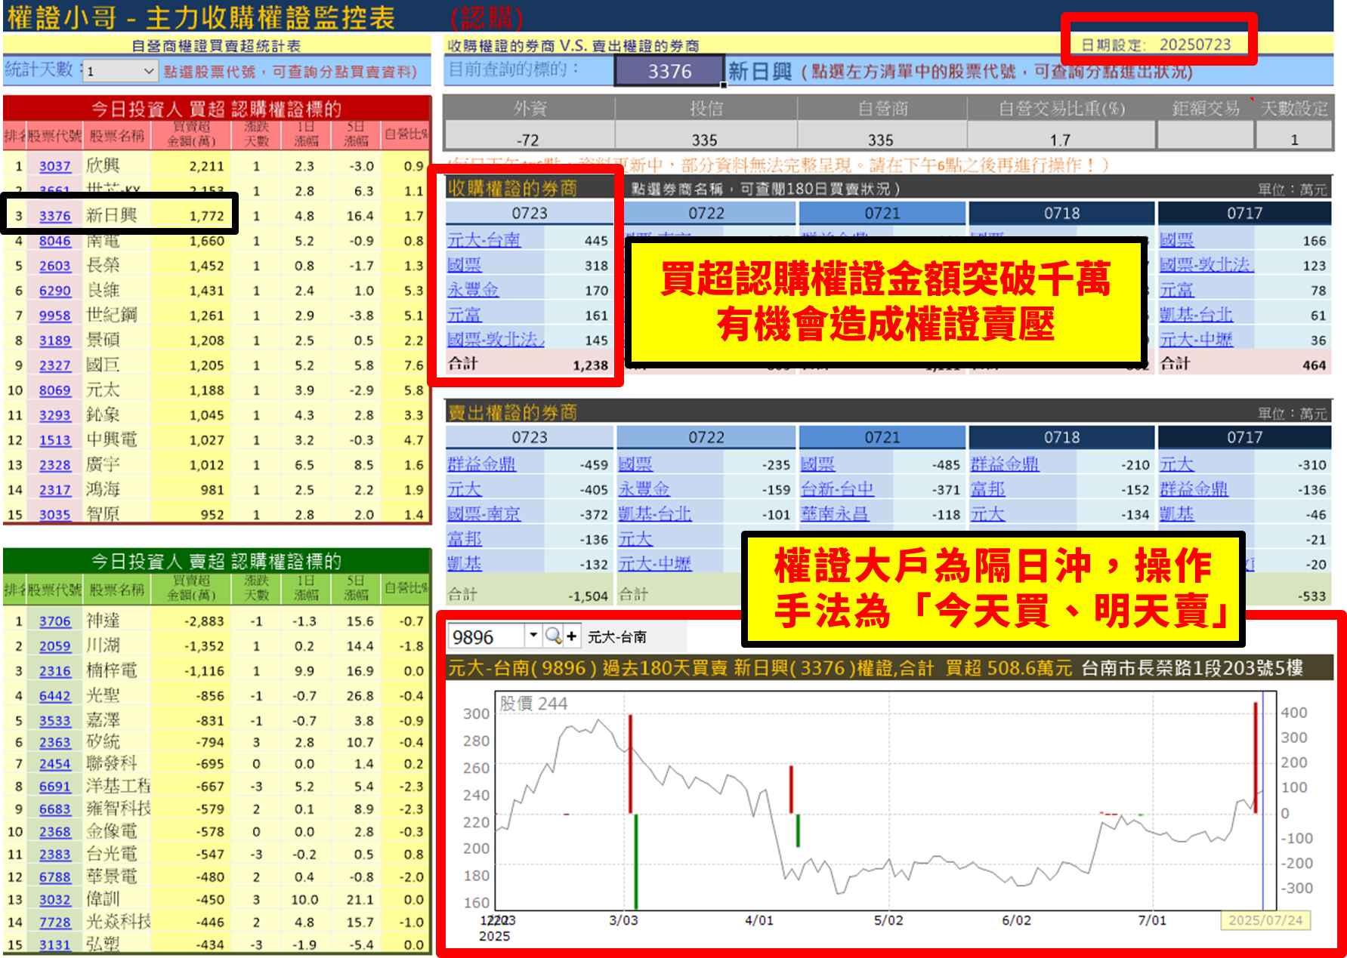Open stock code 2454 聯發科
Image resolution: width=1347 pixels, height=958 pixels.
[x=55, y=764]
